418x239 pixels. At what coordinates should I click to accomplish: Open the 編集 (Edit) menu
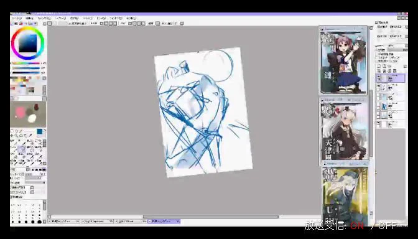(x=29, y=18)
